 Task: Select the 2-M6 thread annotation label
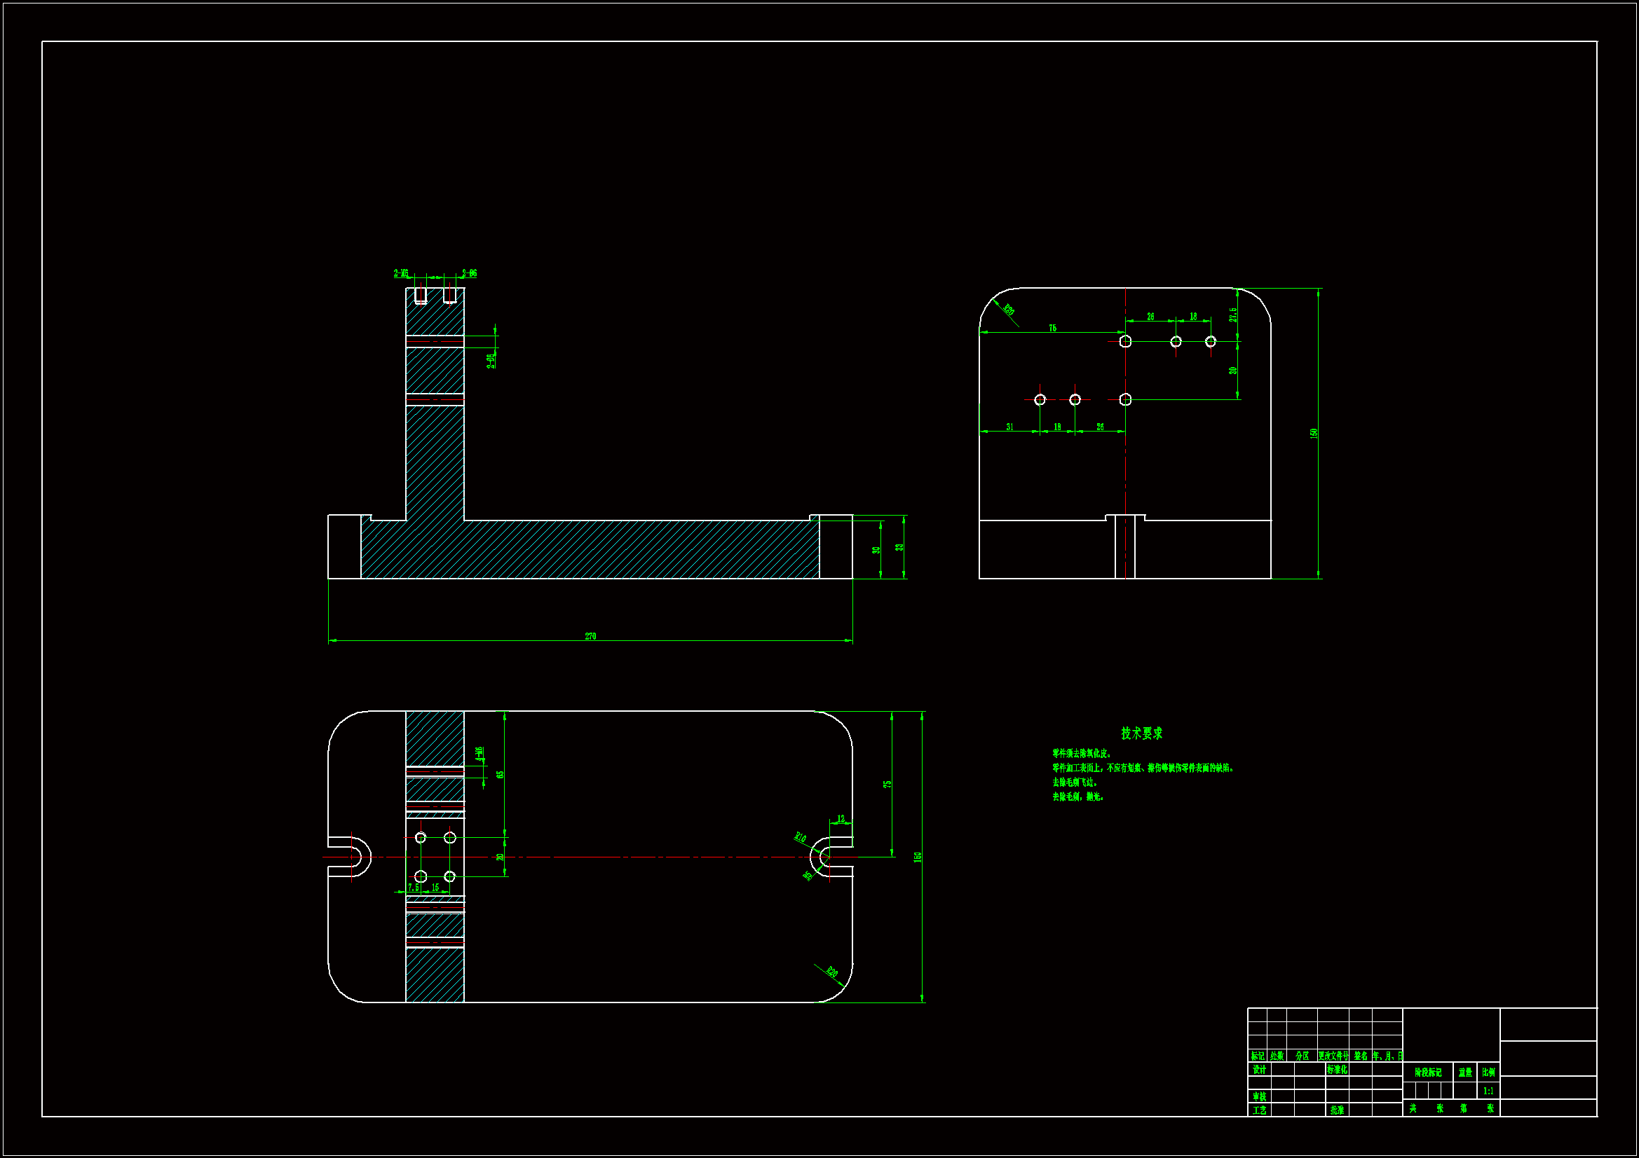401,273
